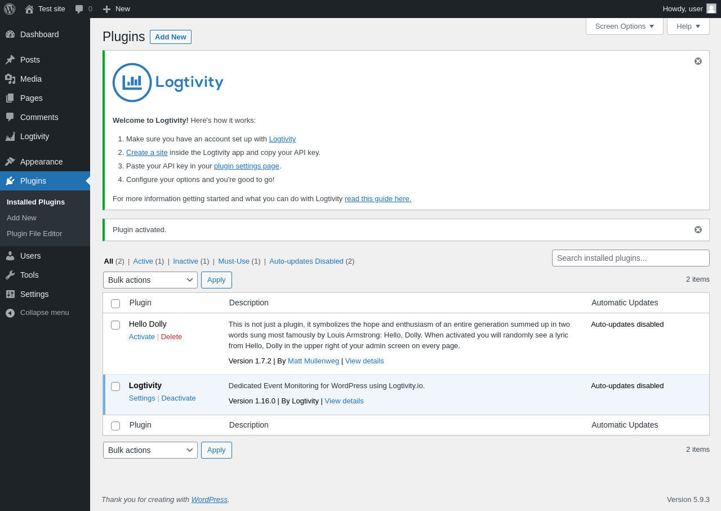Open Add New plugin submenu item

tap(21, 217)
